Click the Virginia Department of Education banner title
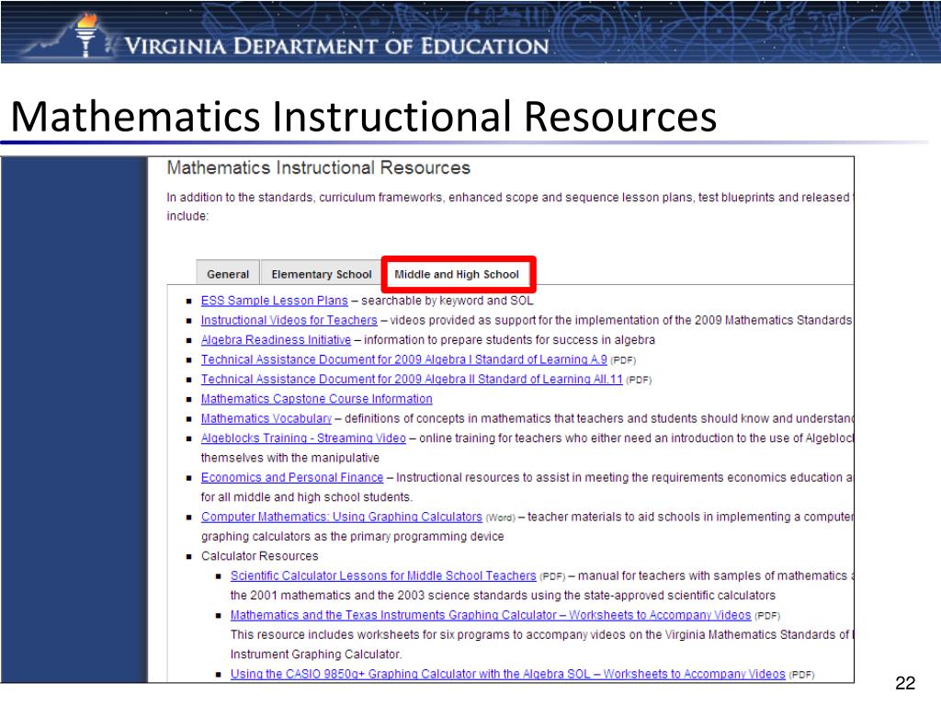This screenshot has height=706, width=941. pos(336,46)
